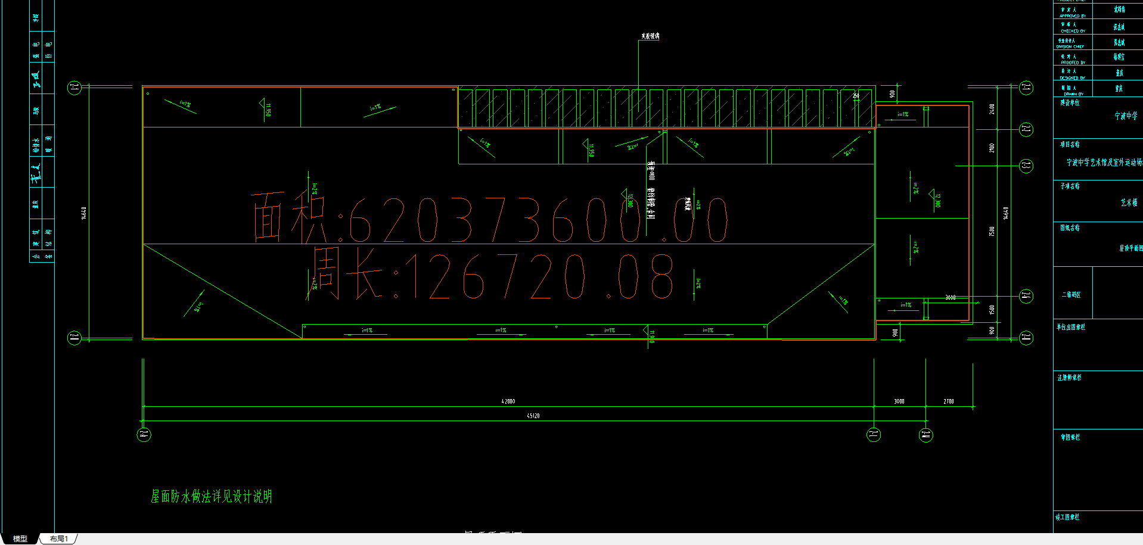Click the bottom 2700 dimension text
This screenshot has width=1143, height=545.
949,401
